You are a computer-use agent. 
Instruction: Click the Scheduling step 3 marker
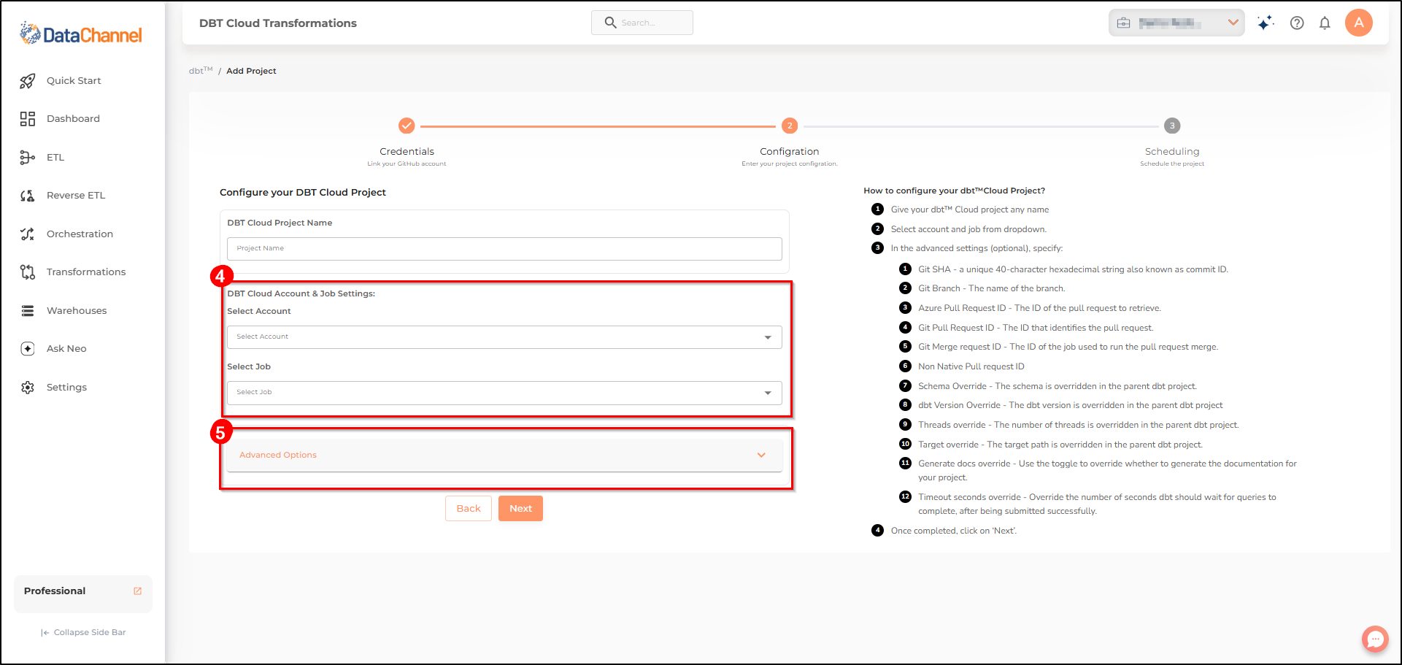click(1172, 126)
